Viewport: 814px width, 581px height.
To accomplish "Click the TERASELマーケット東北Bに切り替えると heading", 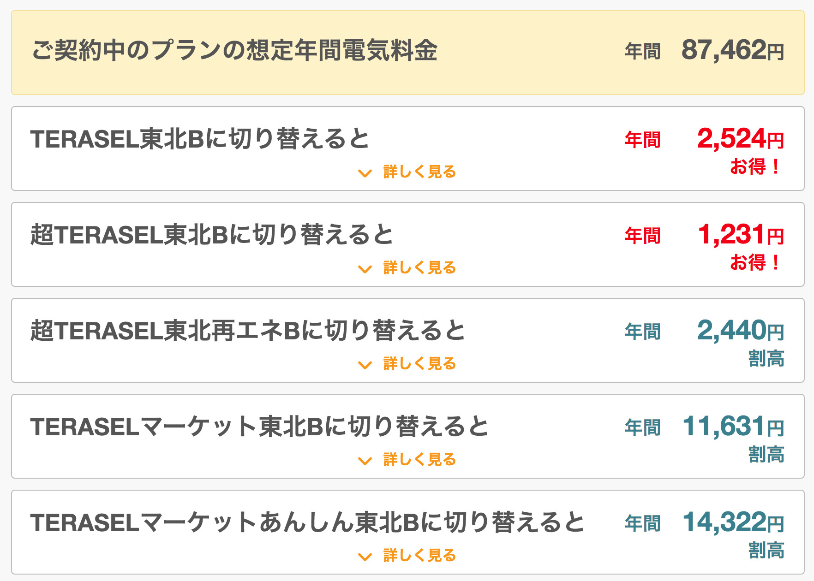I will click(259, 427).
